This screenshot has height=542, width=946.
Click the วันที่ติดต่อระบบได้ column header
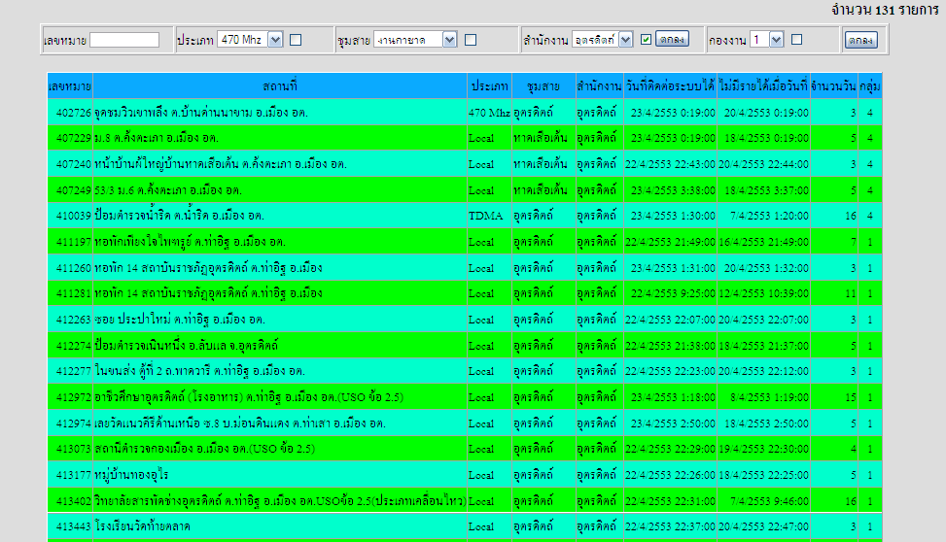(x=670, y=86)
